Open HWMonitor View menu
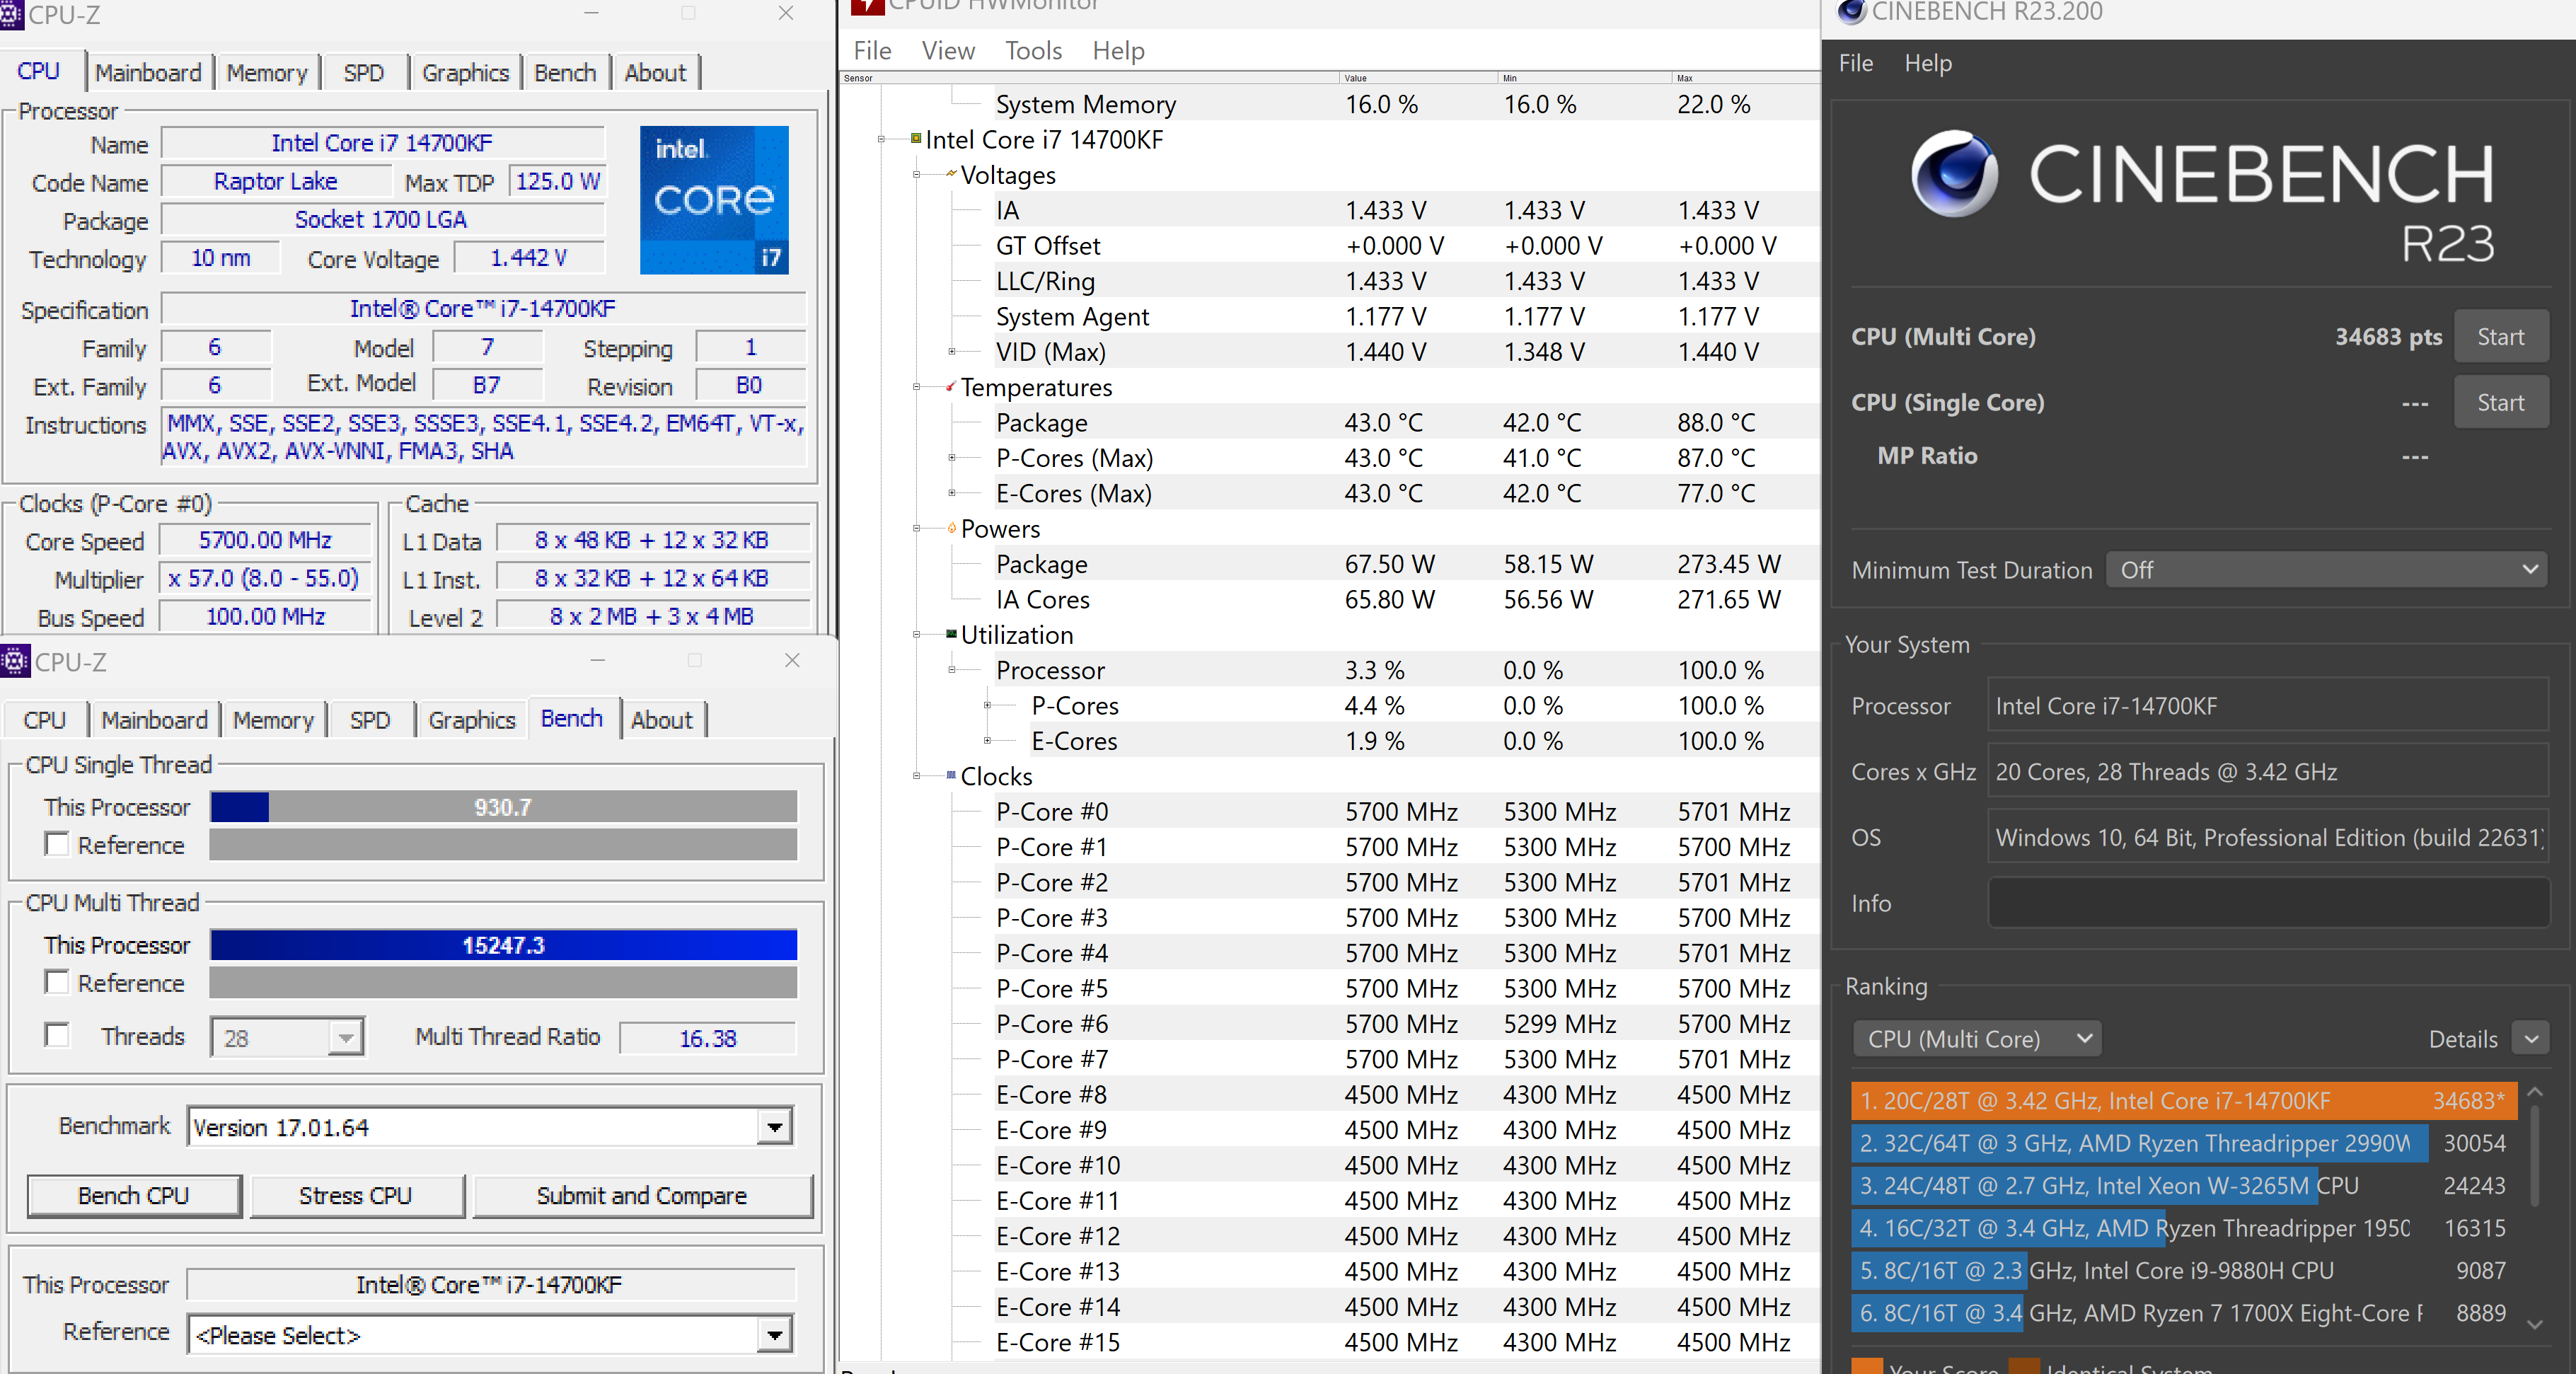This screenshot has height=1374, width=2576. click(948, 50)
